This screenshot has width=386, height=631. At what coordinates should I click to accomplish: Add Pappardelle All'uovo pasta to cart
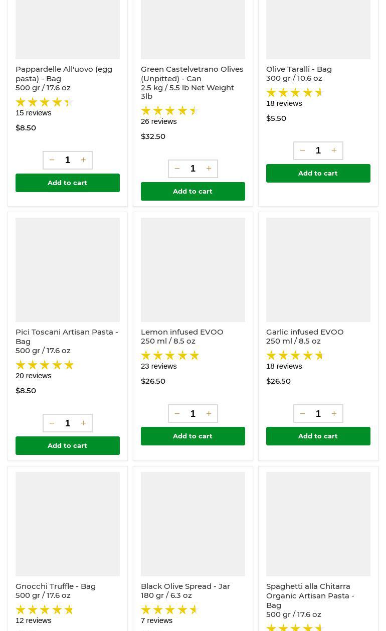pos(67,183)
